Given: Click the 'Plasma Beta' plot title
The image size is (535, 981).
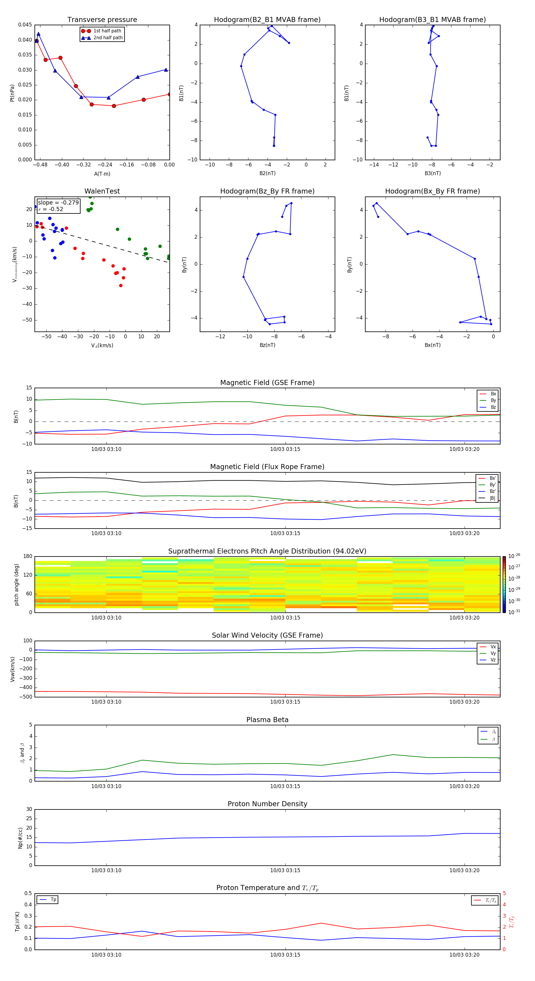Looking at the screenshot, I should [267, 720].
